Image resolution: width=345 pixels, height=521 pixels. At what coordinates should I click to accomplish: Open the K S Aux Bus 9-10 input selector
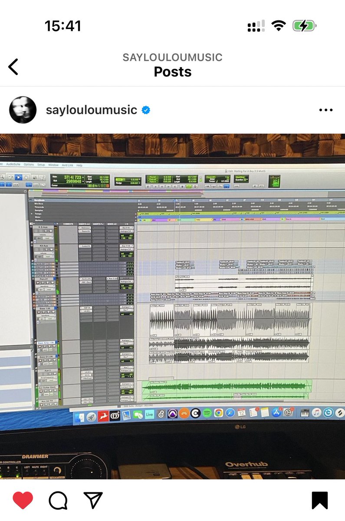(x=127, y=228)
